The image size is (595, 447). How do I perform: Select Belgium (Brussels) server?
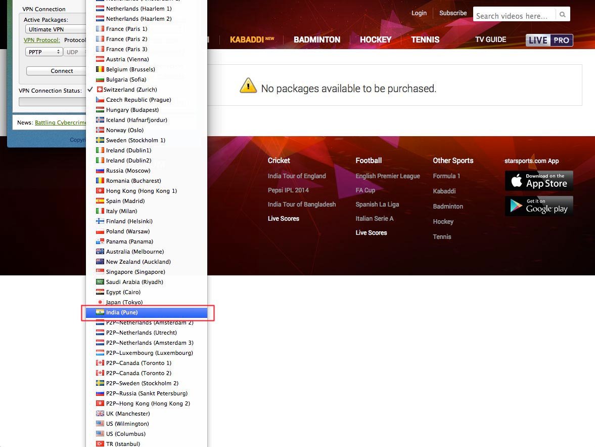tap(147, 69)
